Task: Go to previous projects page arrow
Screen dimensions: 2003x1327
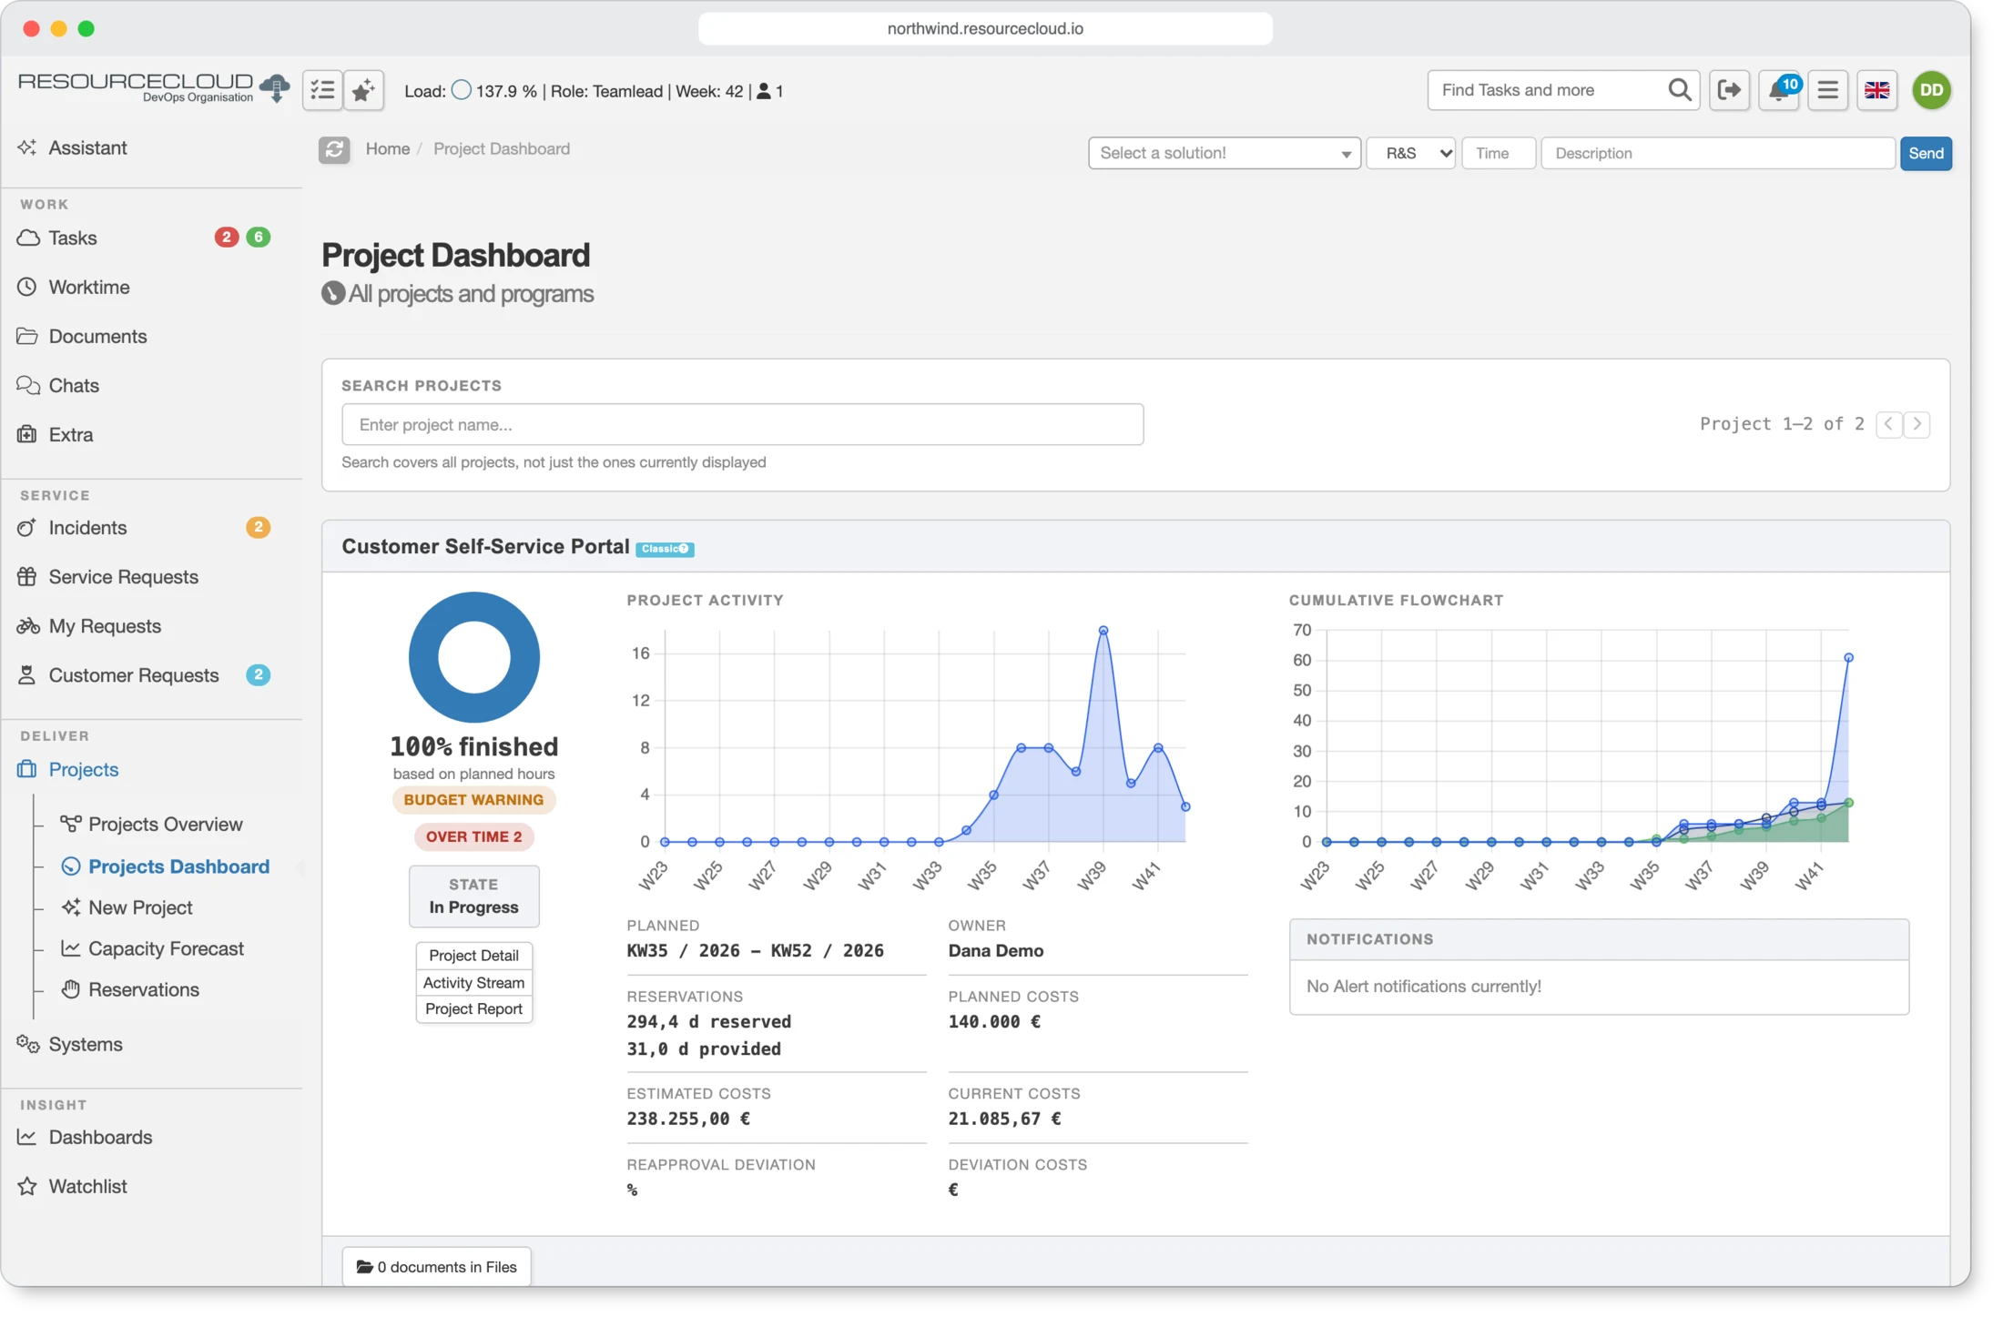Action: pos(1888,424)
